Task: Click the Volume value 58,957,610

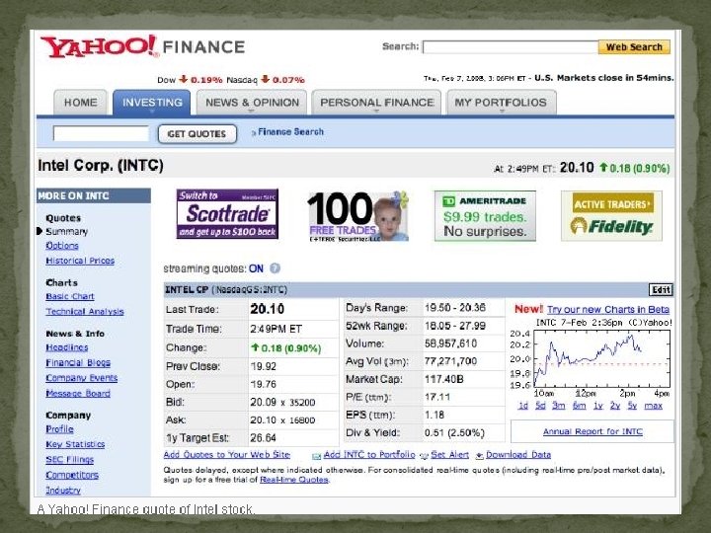Action: point(450,343)
